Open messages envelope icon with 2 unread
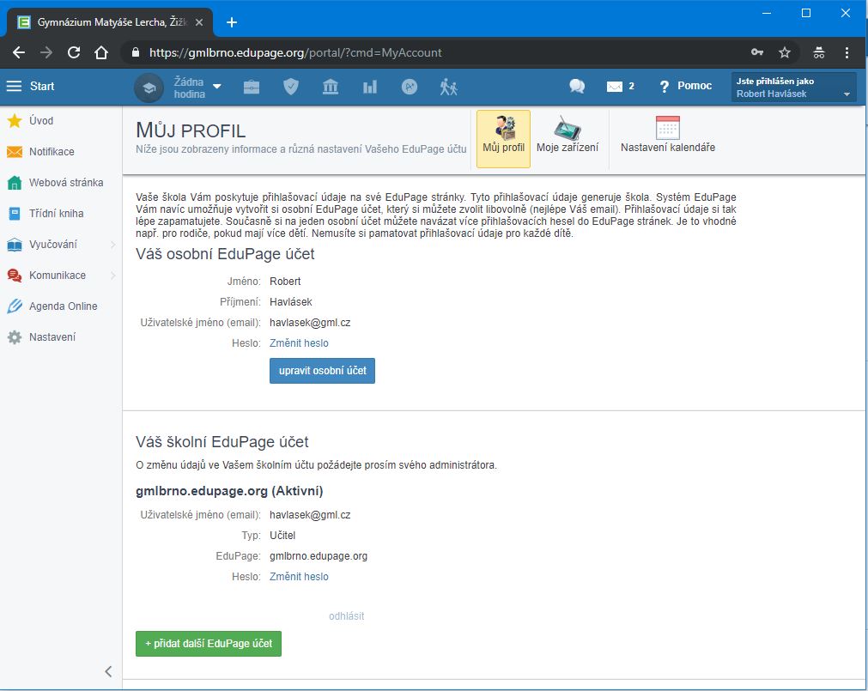This screenshot has height=691, width=868. [620, 87]
